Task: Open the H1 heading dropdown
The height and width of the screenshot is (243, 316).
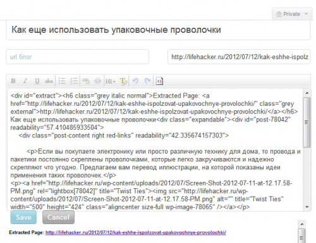Action: tap(111, 81)
